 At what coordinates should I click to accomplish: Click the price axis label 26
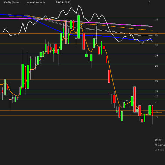[x=156, y=66]
